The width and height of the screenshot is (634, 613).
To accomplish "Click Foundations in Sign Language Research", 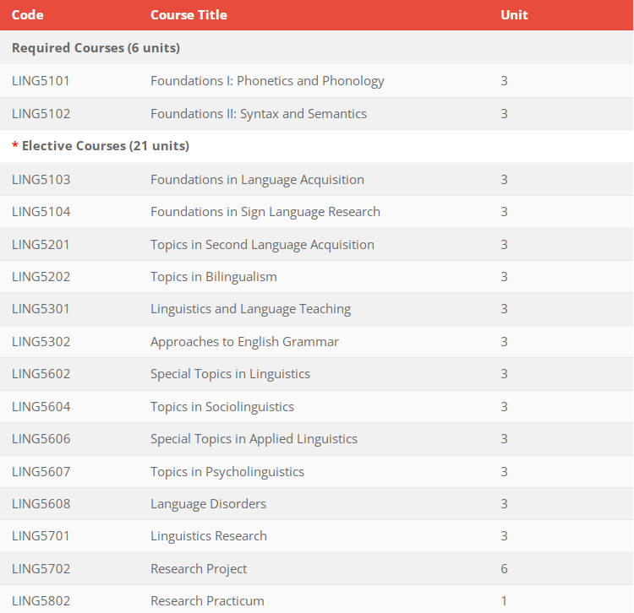I will click(265, 212).
